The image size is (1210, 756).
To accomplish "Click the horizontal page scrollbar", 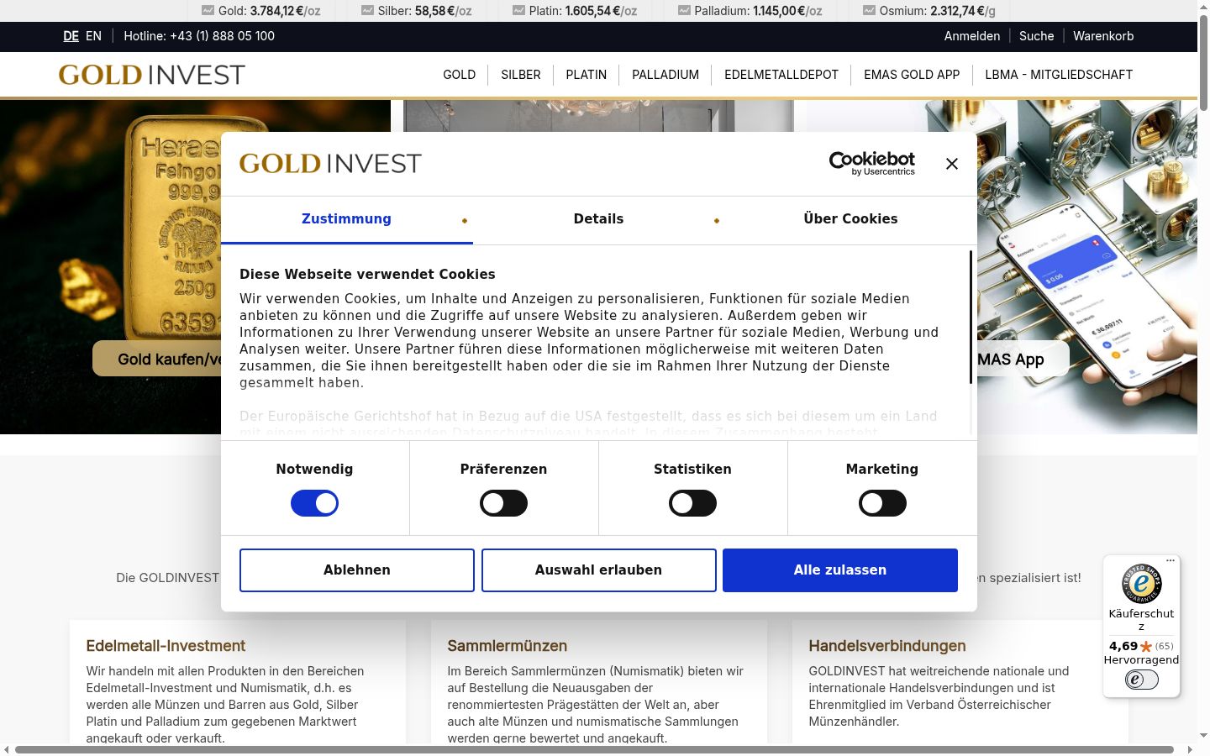I will tap(594, 749).
